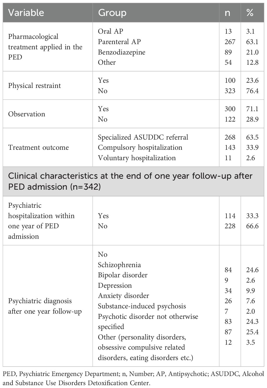Click the Group column header

pyautogui.click(x=112, y=13)
